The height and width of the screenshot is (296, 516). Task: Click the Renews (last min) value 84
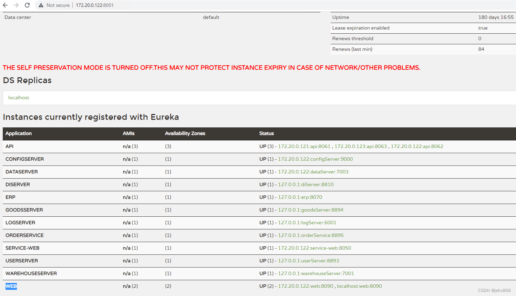(x=481, y=49)
